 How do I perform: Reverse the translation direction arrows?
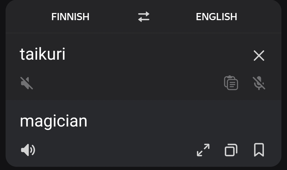pyautogui.click(x=144, y=17)
